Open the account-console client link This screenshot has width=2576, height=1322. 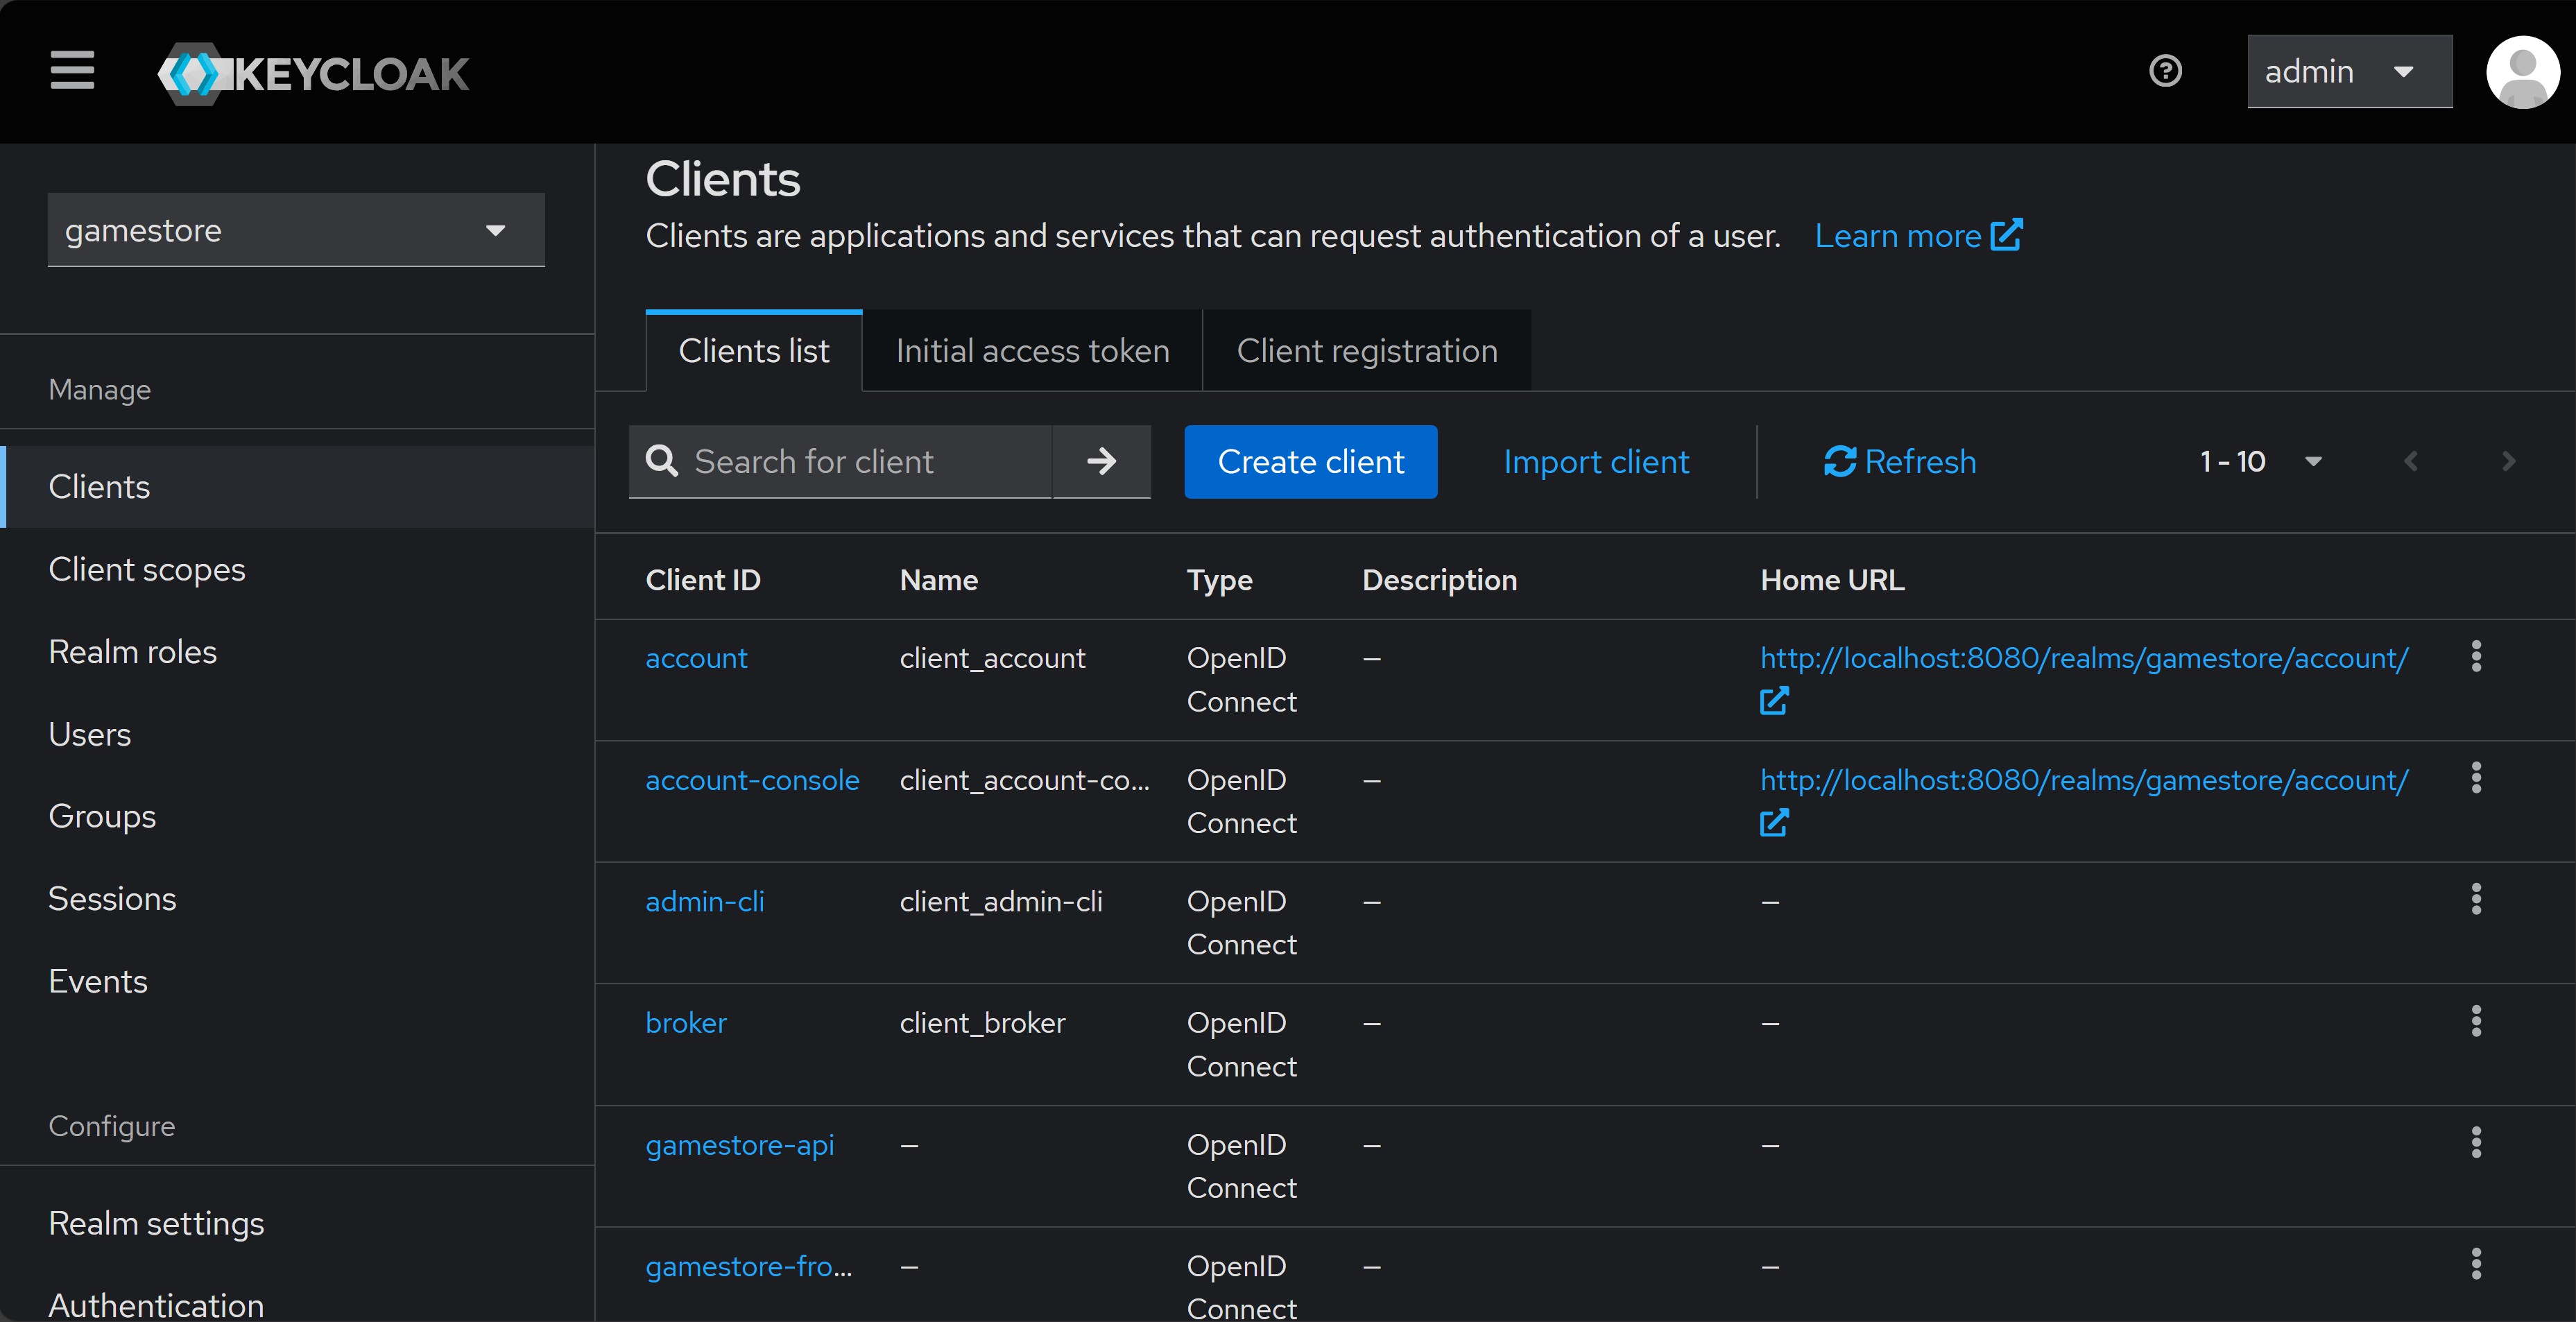coord(752,780)
